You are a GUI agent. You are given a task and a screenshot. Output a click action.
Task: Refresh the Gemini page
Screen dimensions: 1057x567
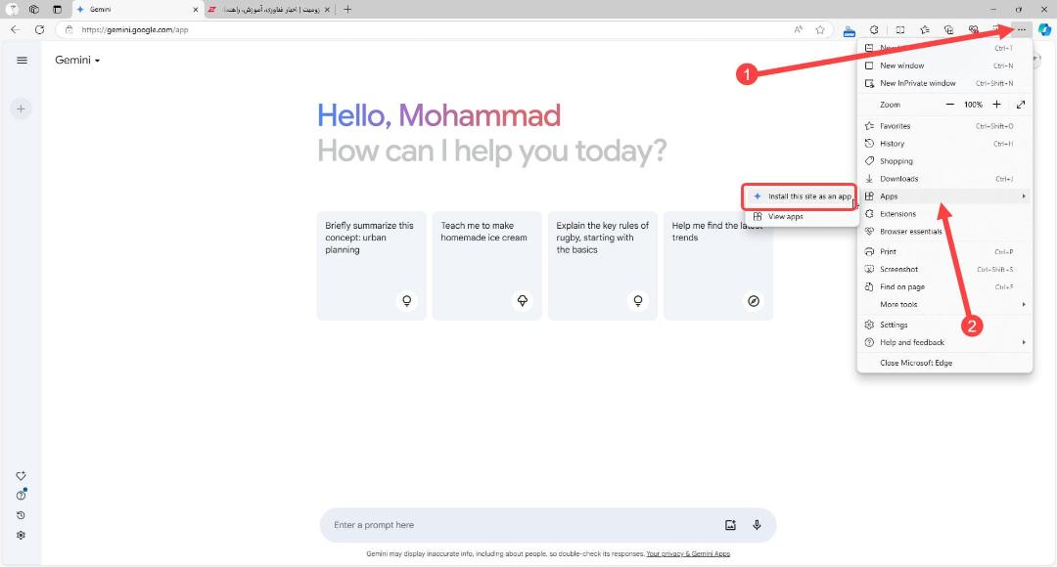pyautogui.click(x=40, y=29)
